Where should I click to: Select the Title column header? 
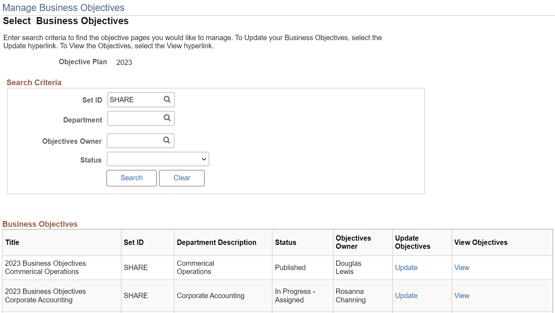click(x=12, y=242)
